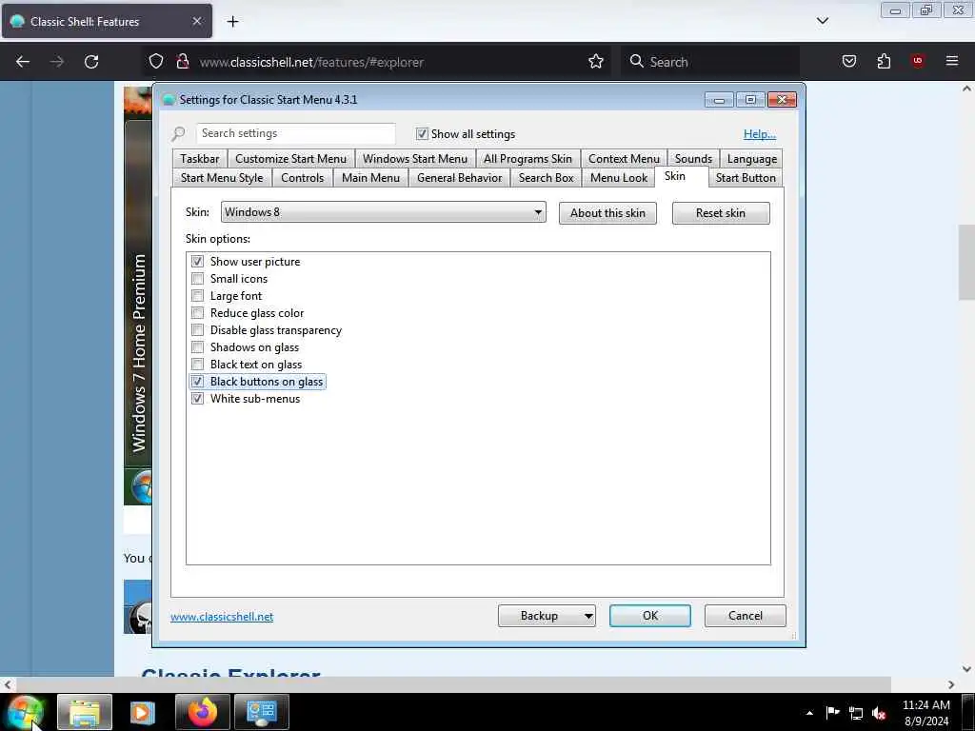Image resolution: width=975 pixels, height=731 pixels.
Task: List all tabs with chevron button
Action: click(x=822, y=21)
